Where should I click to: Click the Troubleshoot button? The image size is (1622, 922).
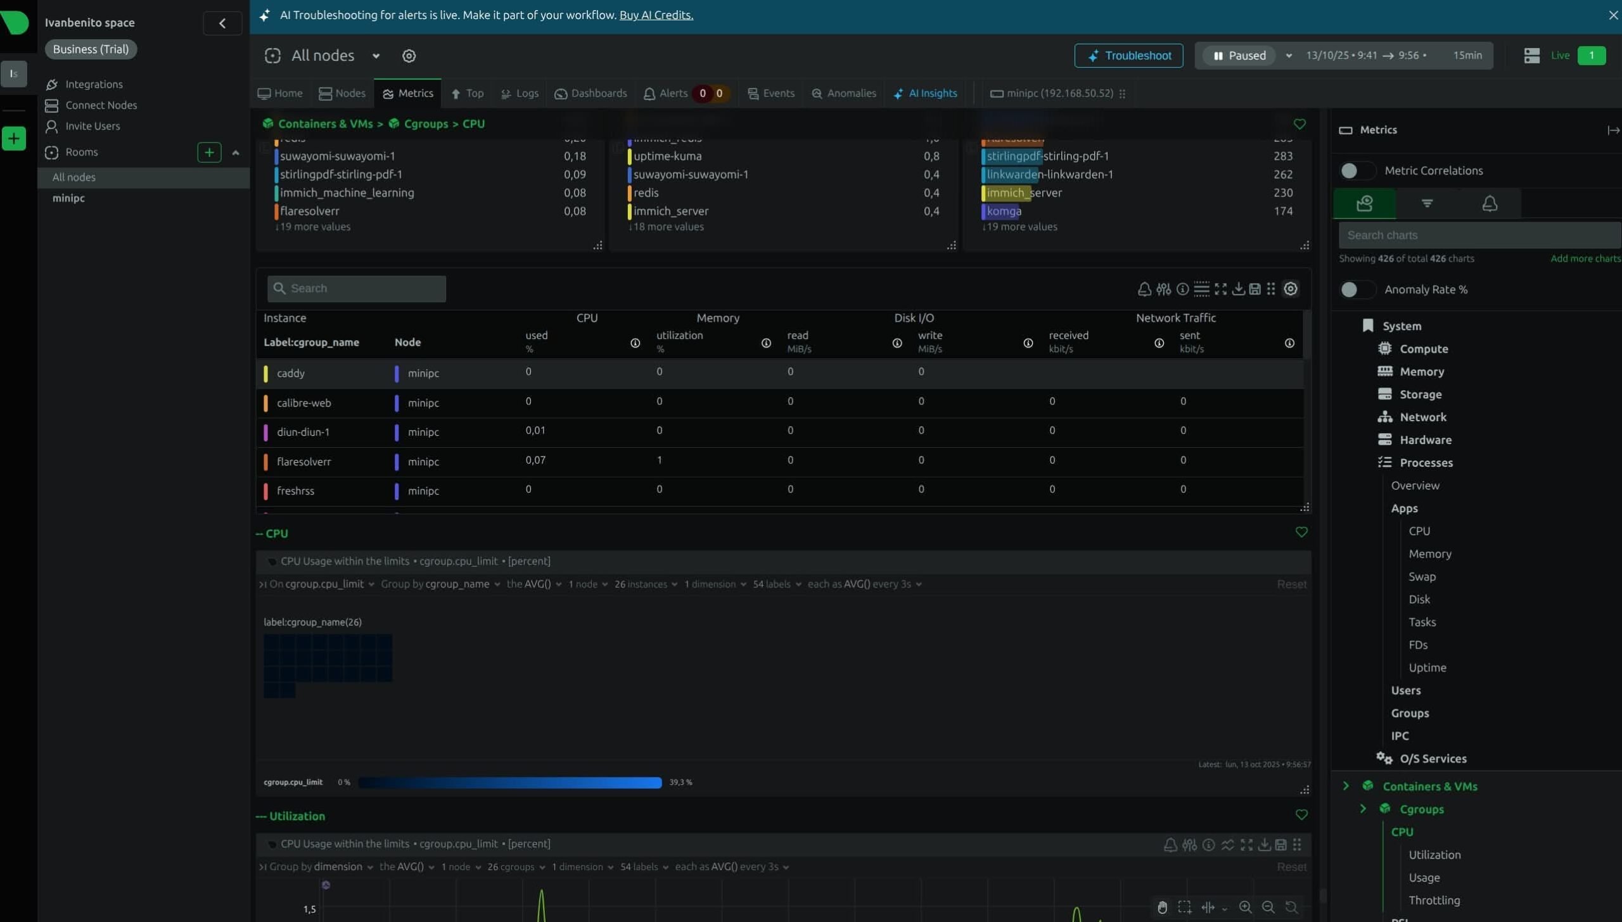[1128, 56]
